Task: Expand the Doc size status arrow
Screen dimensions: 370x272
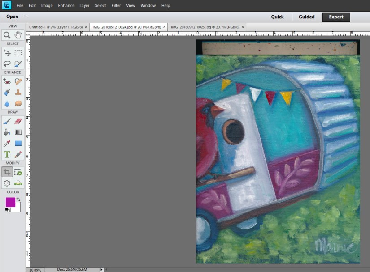Action: [x=101, y=269]
